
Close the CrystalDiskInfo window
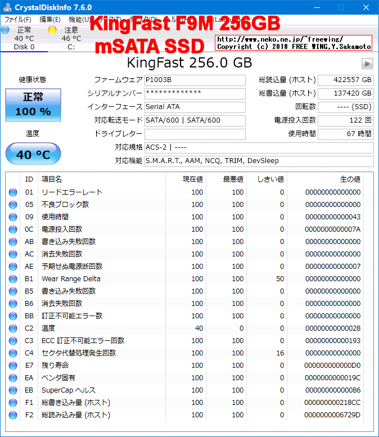pos(366,7)
